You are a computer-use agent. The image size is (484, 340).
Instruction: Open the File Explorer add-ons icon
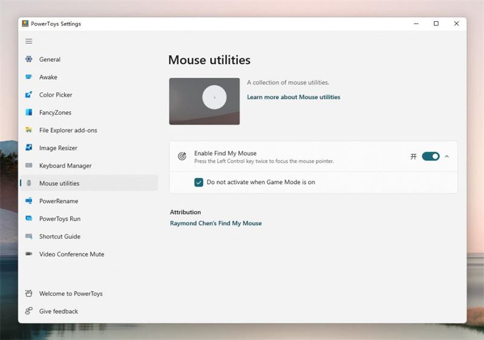tap(28, 130)
